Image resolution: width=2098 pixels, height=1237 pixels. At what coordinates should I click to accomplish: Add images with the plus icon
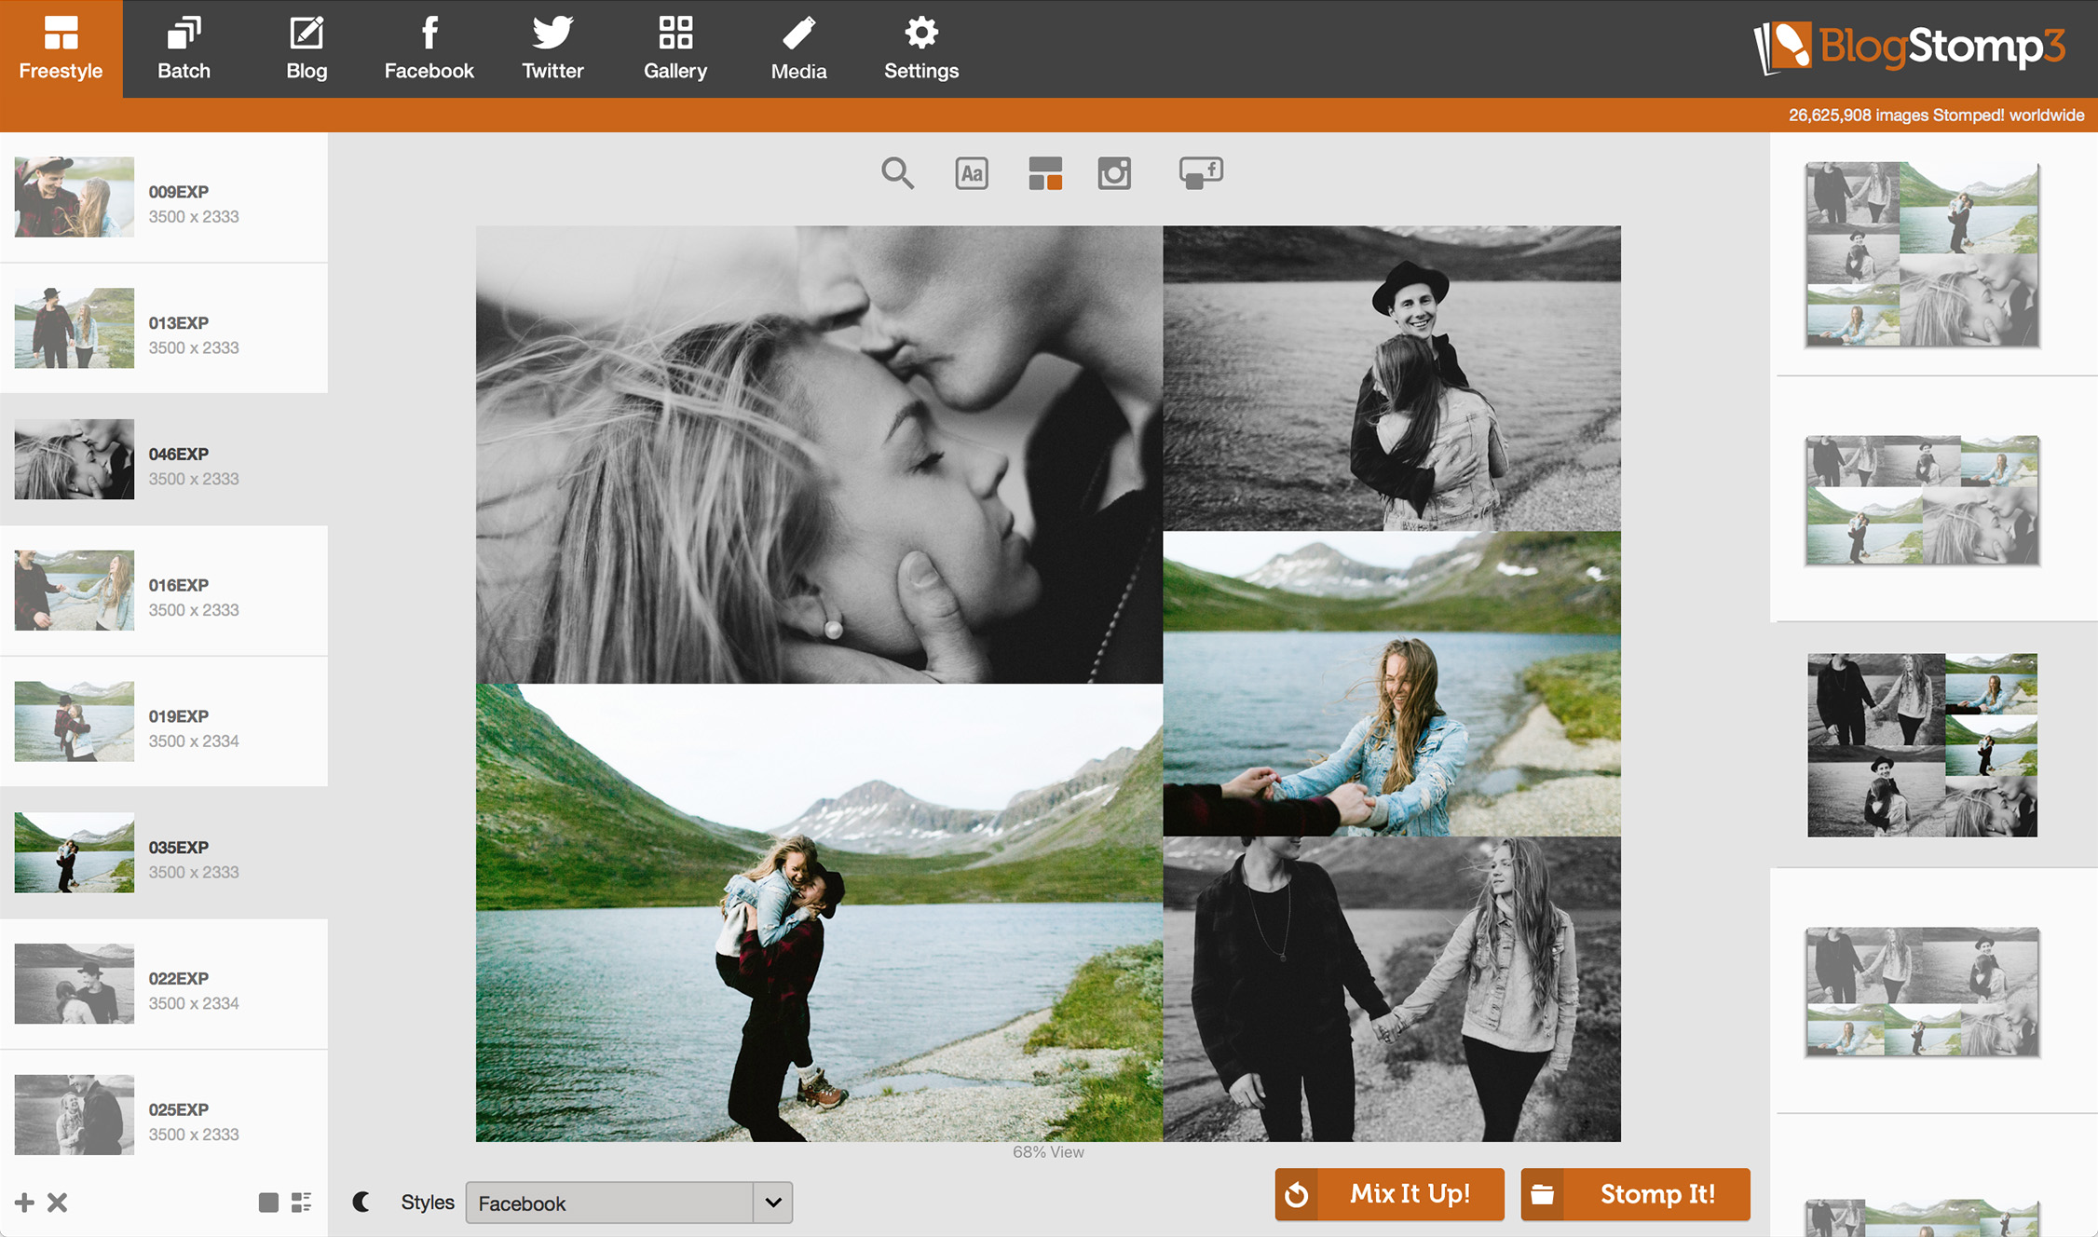[25, 1203]
